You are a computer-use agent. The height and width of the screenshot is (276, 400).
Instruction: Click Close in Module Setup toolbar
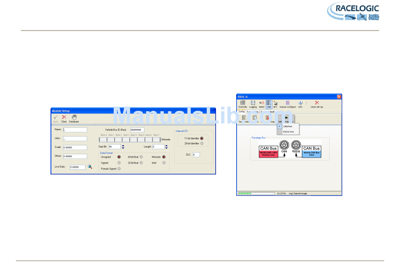tap(64, 118)
